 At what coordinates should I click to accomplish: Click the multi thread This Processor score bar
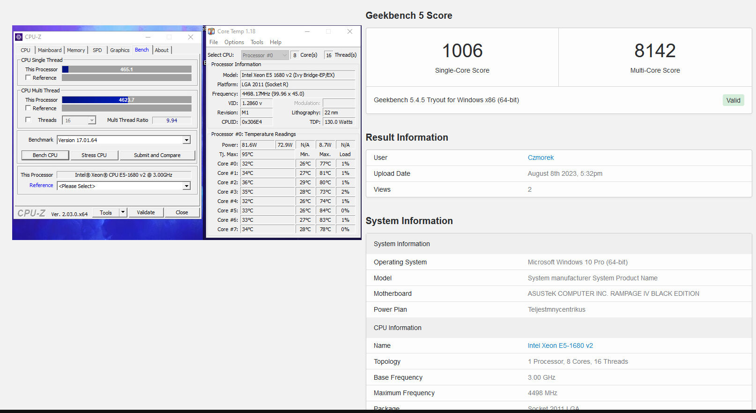tap(127, 100)
